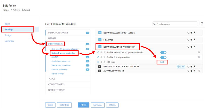
Task: Click the Finish button
Action: click(84, 105)
